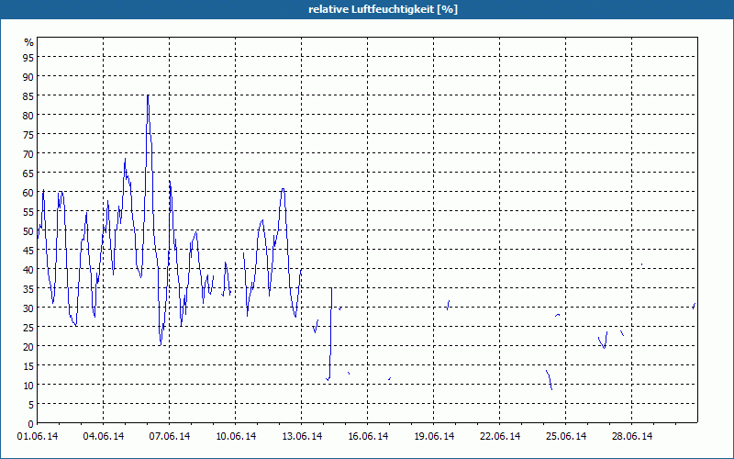Select the 20 y-axis tick label
734x459 pixels.
click(28, 347)
